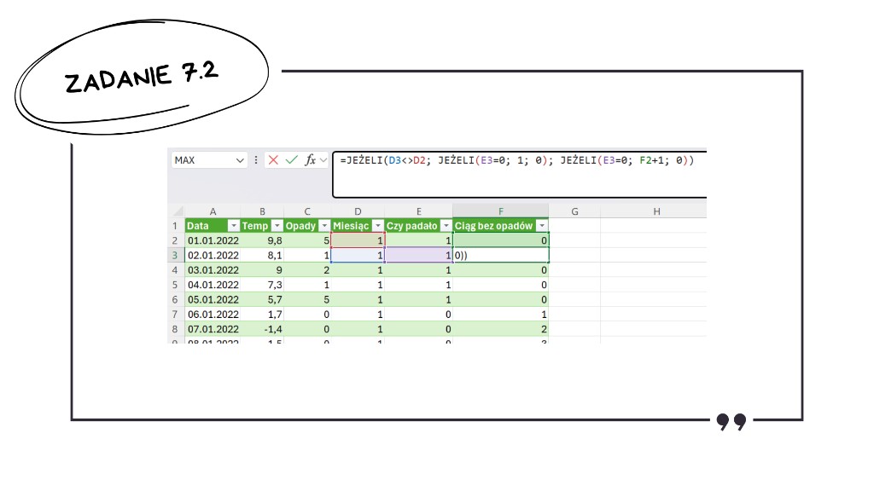Cancel formula entry with red X icon
The image size is (874, 491).
(x=273, y=160)
